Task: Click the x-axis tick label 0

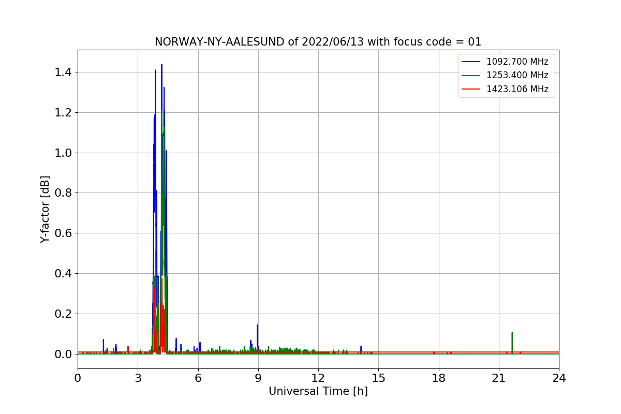Action: [78, 378]
